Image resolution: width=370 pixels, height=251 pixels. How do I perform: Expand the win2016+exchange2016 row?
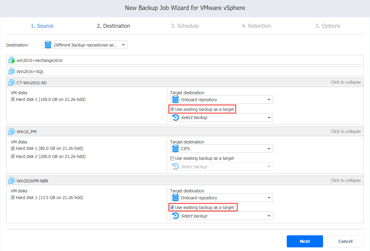pos(185,60)
